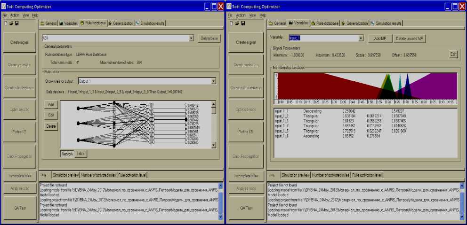467x225 pixels.
Task: Click the New file icon in left window toolbar
Action: (x=5, y=23)
